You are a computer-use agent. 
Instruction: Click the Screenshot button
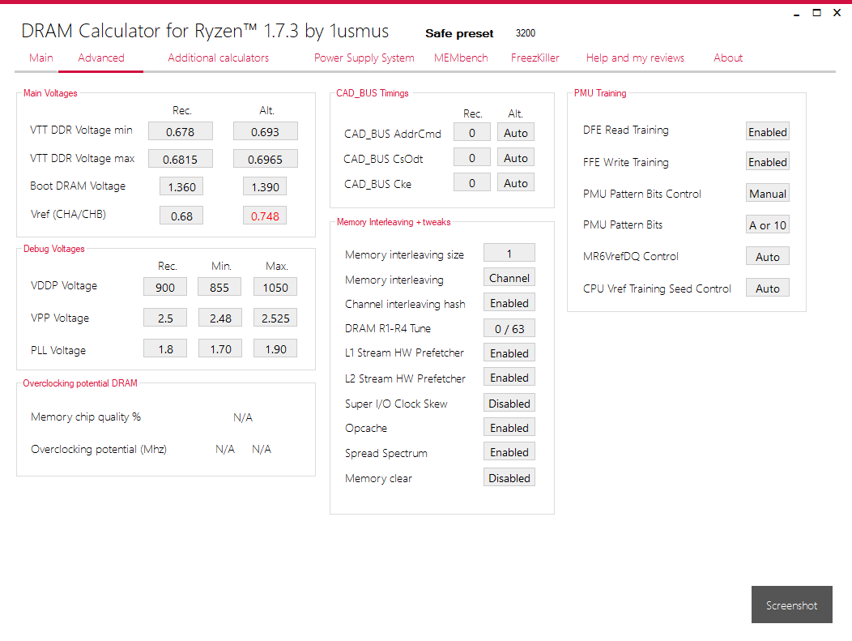(792, 605)
